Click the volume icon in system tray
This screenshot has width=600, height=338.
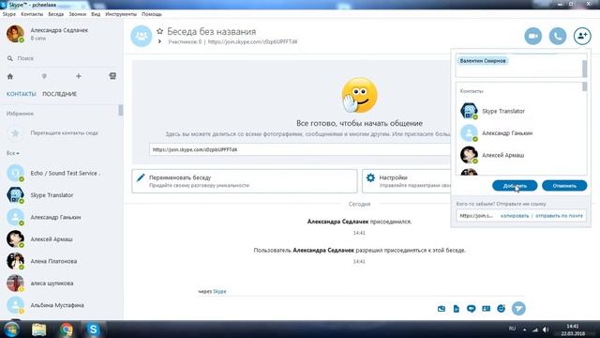pyautogui.click(x=546, y=330)
